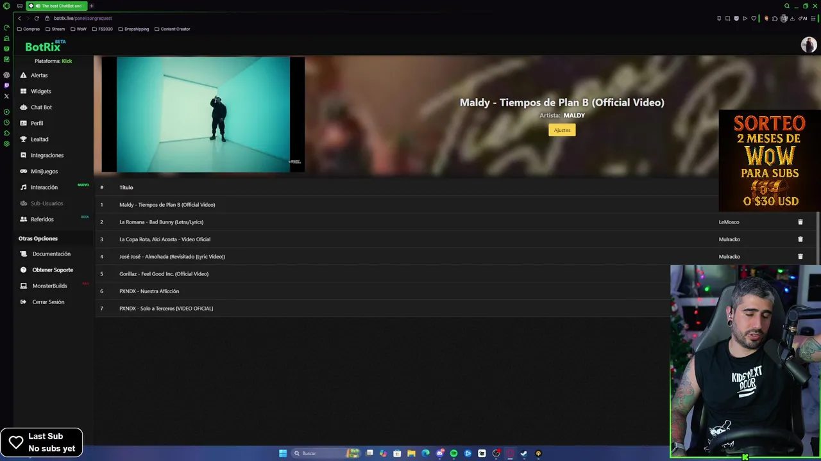Screen dimensions: 821x461
Task: Open the Dropshipping bookmark folder
Action: (x=133, y=29)
